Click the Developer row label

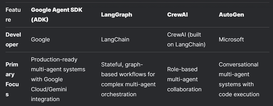click(13, 40)
